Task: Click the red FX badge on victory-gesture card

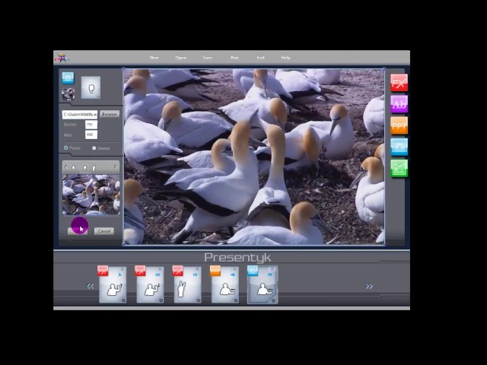Action: (177, 271)
